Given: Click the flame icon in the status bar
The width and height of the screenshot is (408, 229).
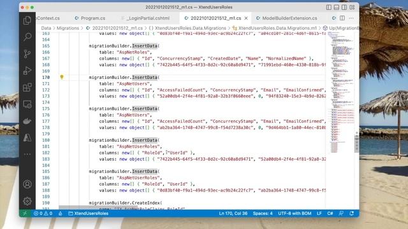Looking at the screenshot, I should coord(61,214).
